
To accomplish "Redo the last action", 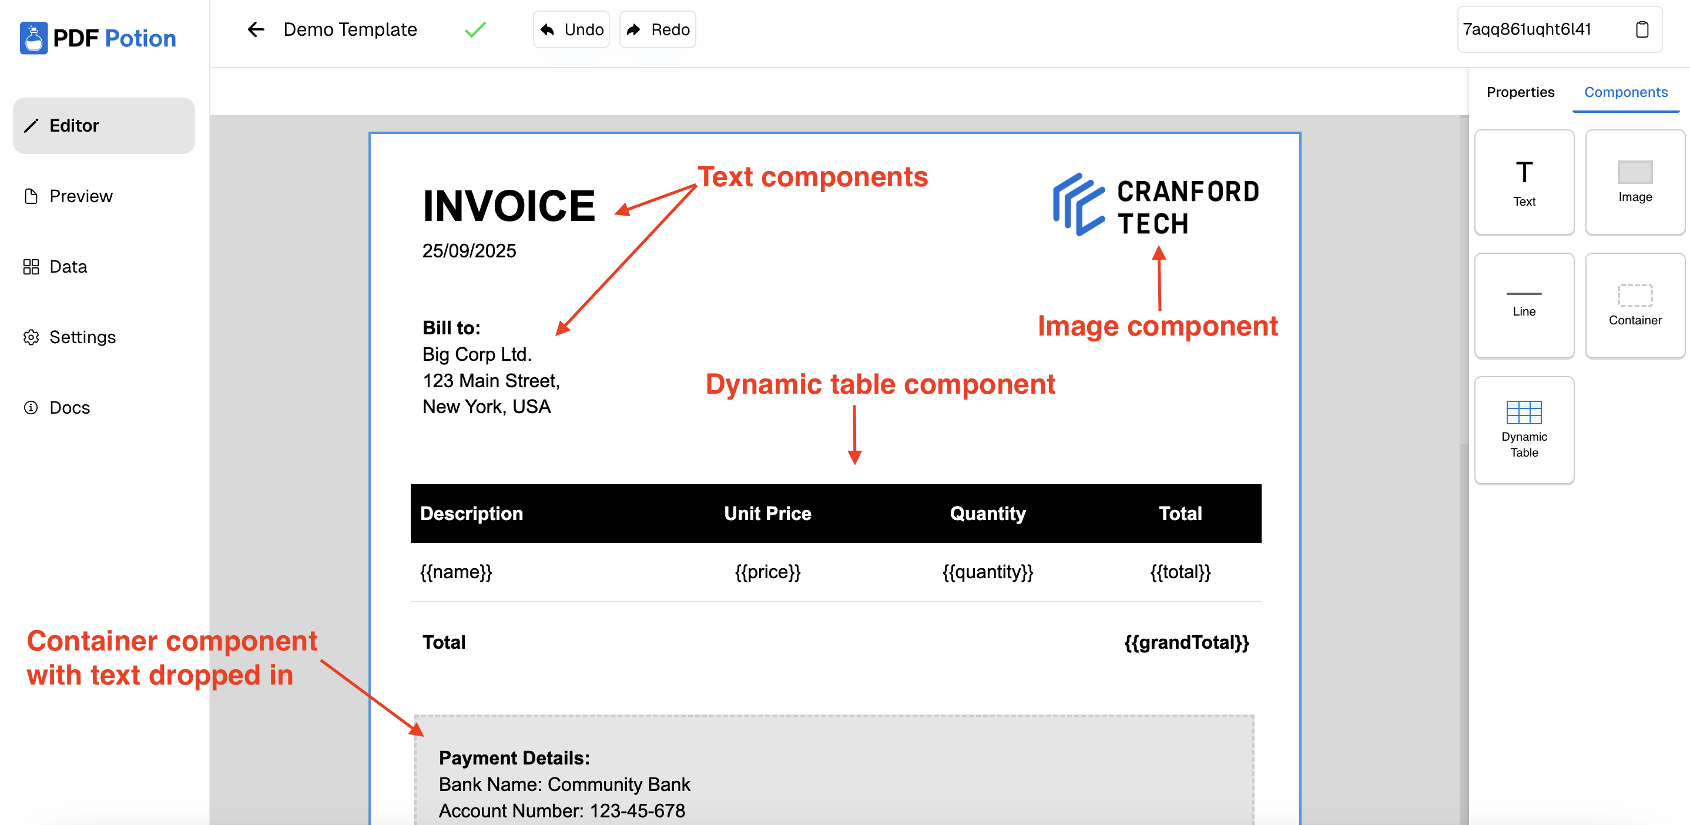I will click(658, 29).
